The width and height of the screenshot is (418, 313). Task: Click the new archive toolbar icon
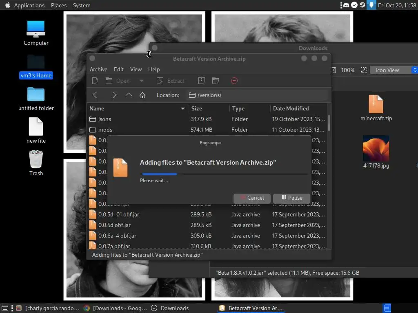click(95, 81)
